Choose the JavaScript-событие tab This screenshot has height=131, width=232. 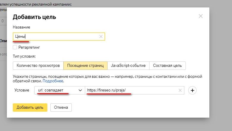[128, 65]
